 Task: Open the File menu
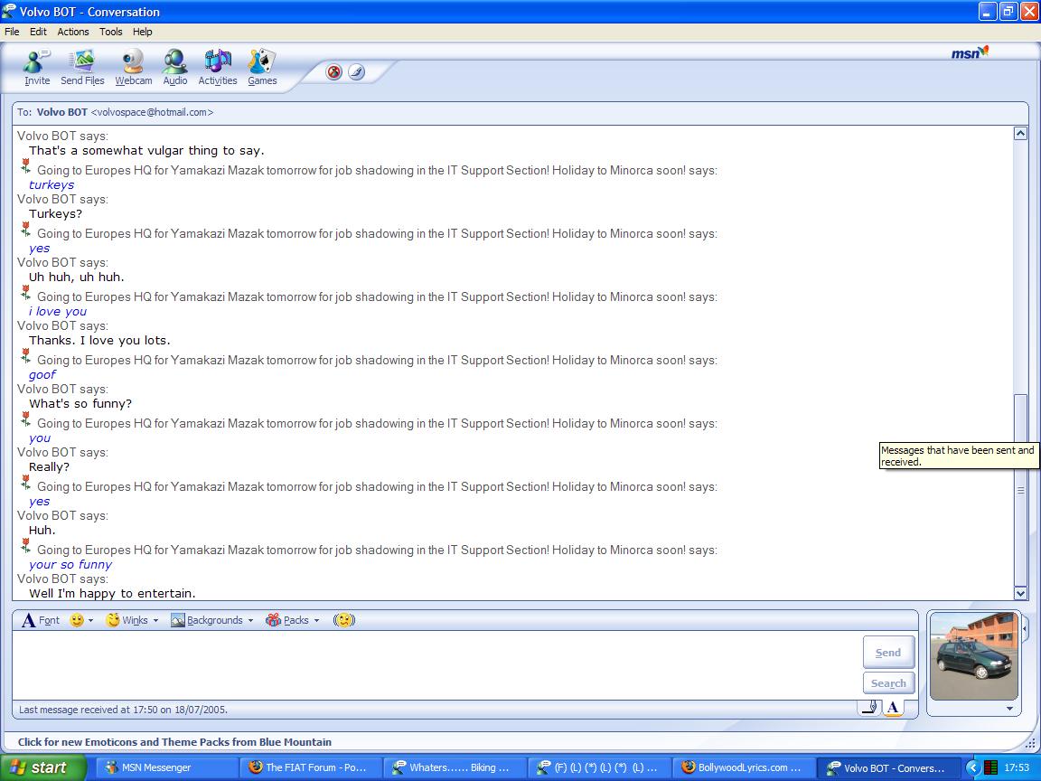click(12, 32)
